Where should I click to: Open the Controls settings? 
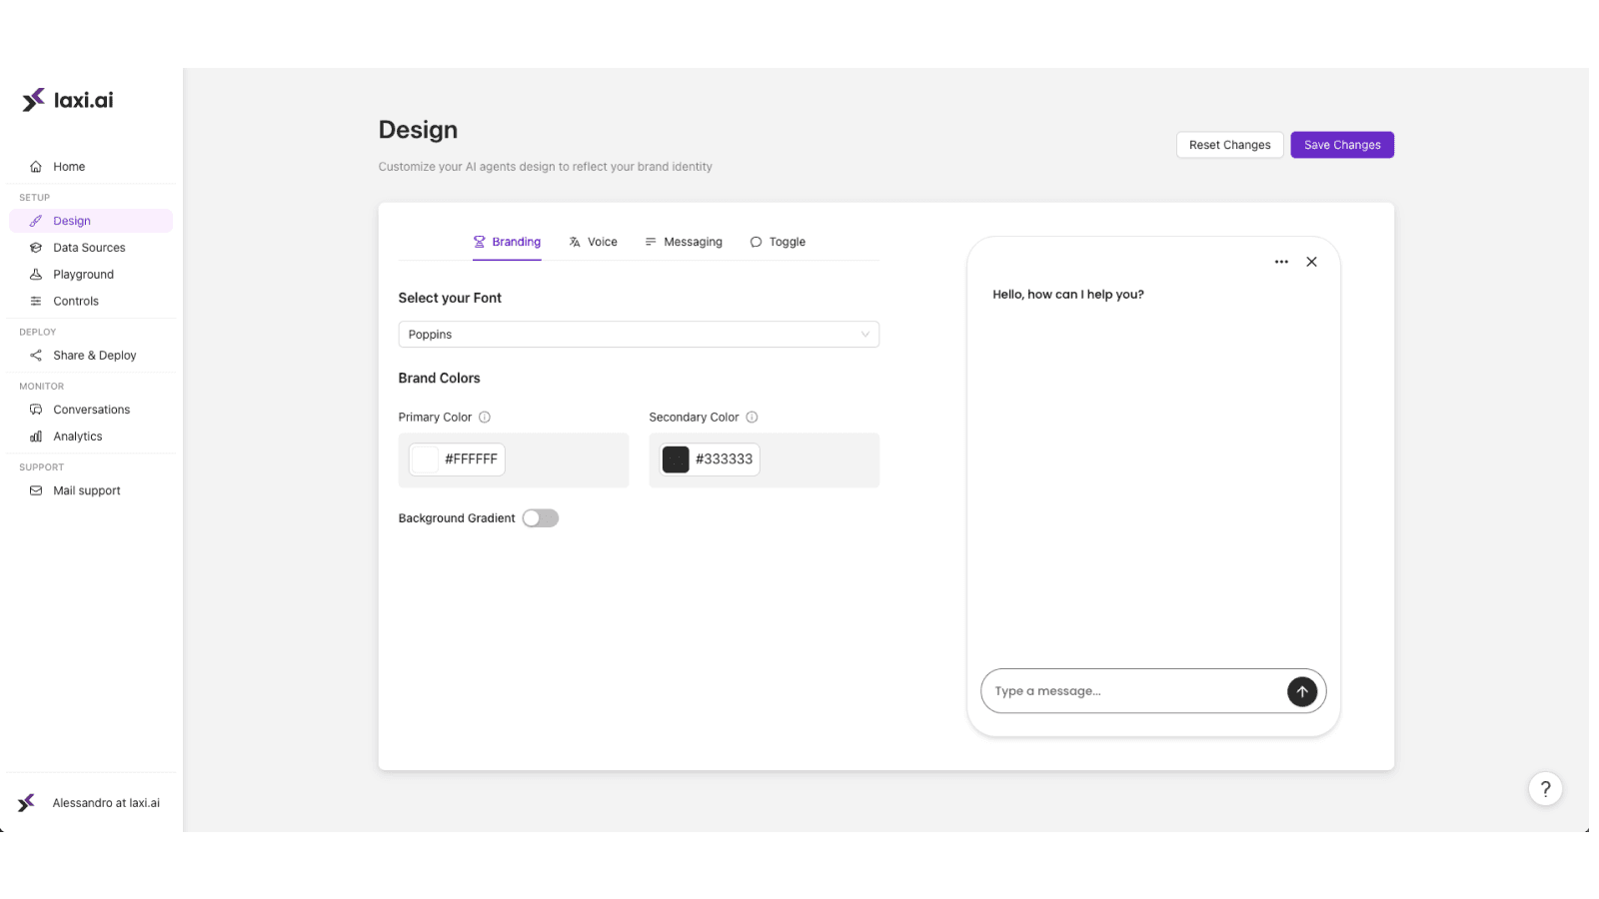(36, 301)
